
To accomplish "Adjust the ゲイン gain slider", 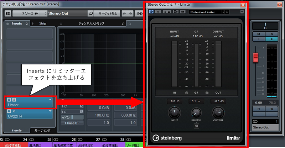I will [72, 117].
